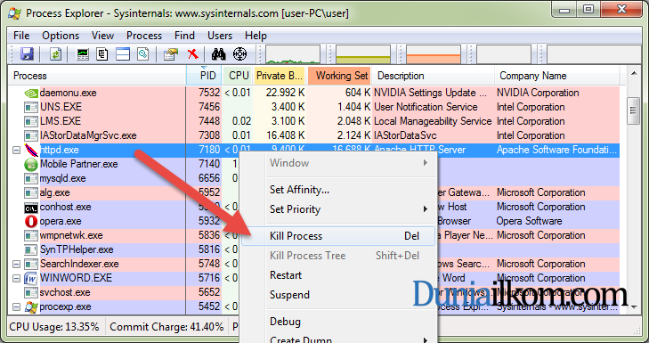Click the CPU usage history mini graph
The width and height of the screenshot is (649, 343).
(293, 54)
